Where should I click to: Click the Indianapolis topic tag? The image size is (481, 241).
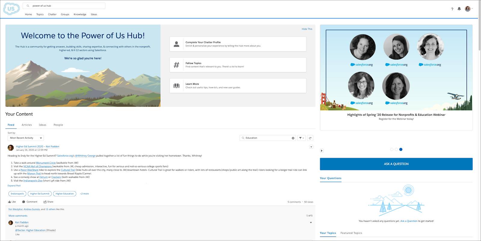click(x=17, y=194)
